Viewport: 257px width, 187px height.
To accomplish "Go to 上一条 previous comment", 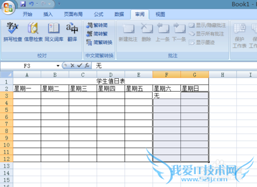I will (162, 32).
